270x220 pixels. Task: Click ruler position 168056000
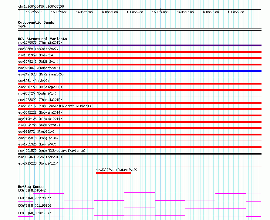(160, 12)
